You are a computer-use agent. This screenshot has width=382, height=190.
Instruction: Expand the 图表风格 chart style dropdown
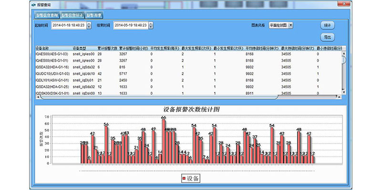click(290, 25)
